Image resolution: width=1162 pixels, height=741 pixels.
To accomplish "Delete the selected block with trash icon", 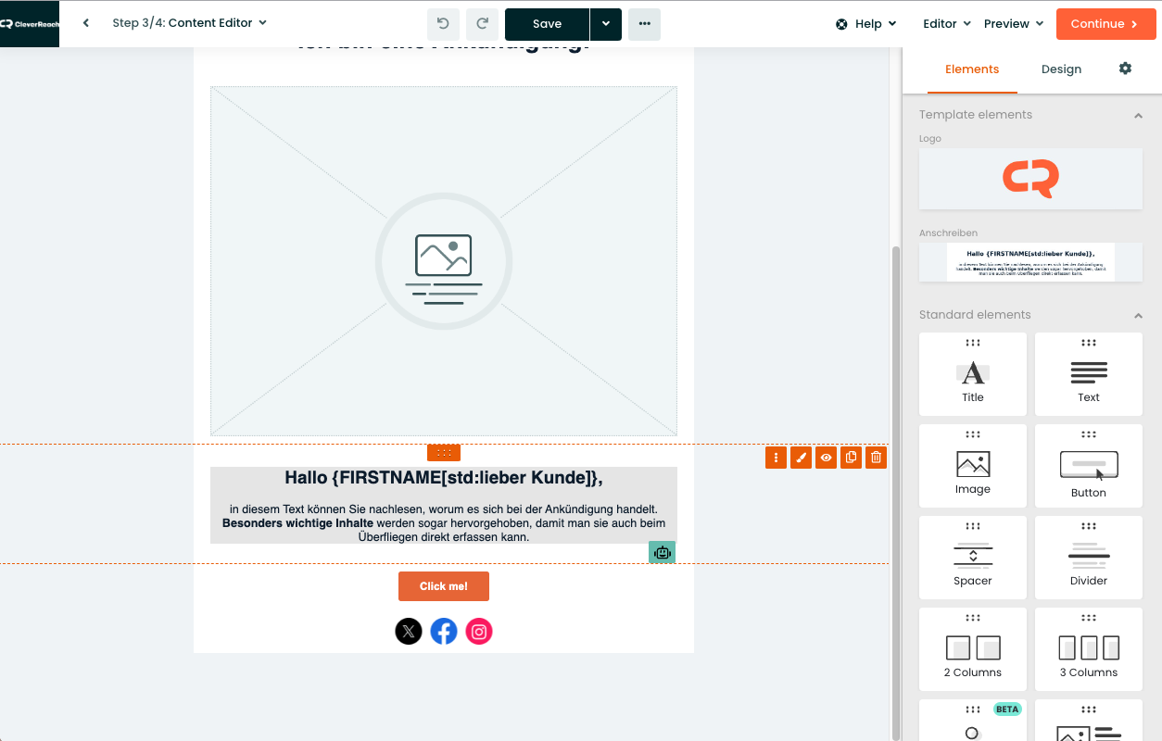I will tap(876, 458).
